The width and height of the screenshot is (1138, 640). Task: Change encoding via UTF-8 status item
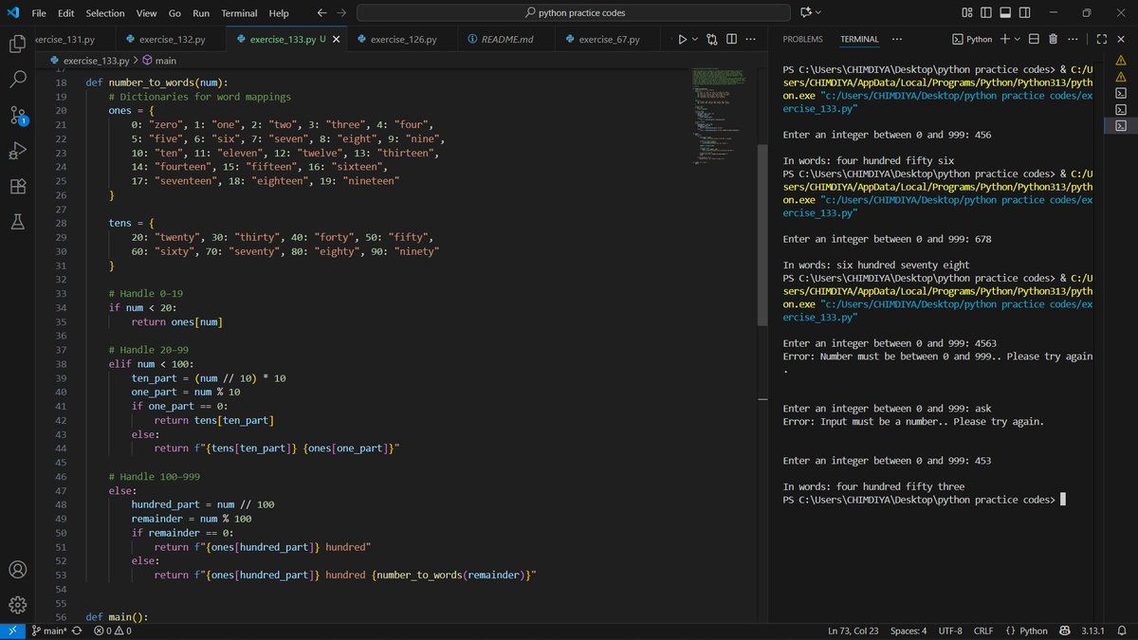[950, 631]
